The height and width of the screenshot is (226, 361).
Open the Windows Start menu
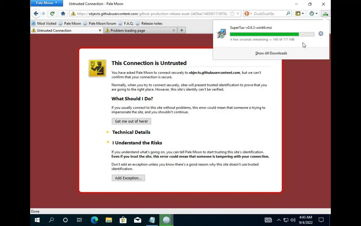[37, 220]
